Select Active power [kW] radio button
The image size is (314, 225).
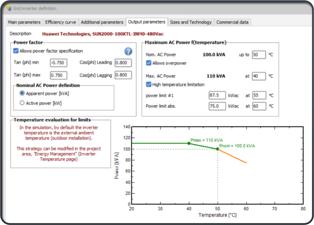pyautogui.click(x=22, y=103)
